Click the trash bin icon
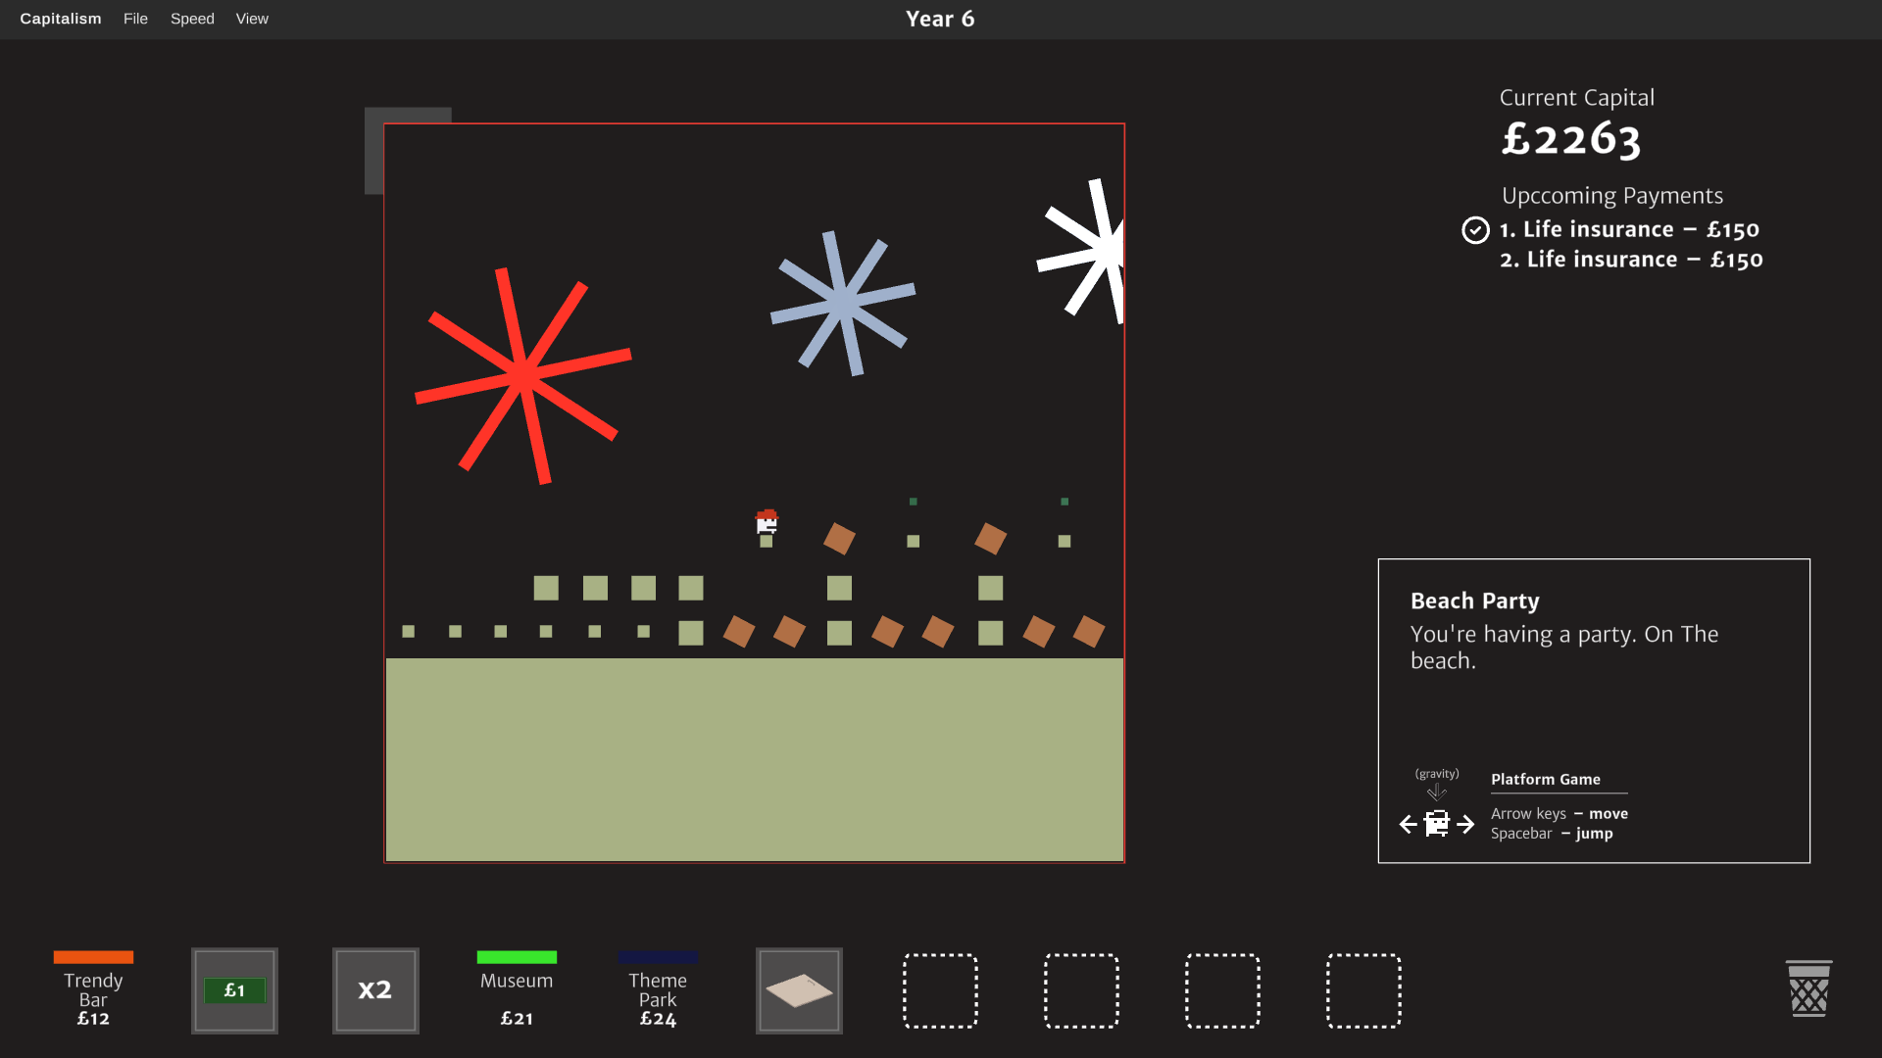This screenshot has width=1882, height=1058. coord(1808,988)
